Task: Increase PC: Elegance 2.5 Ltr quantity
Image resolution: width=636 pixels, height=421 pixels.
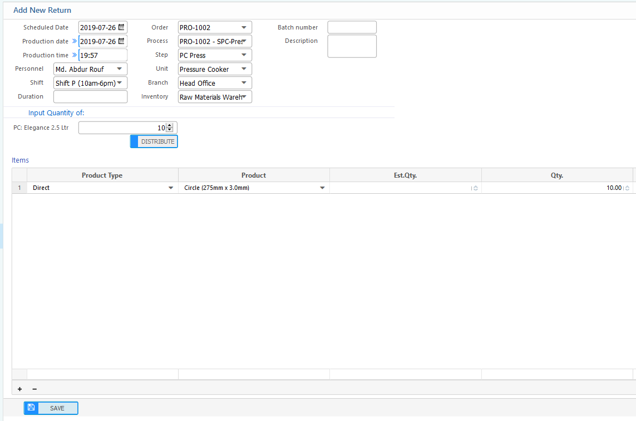Action: coord(170,125)
